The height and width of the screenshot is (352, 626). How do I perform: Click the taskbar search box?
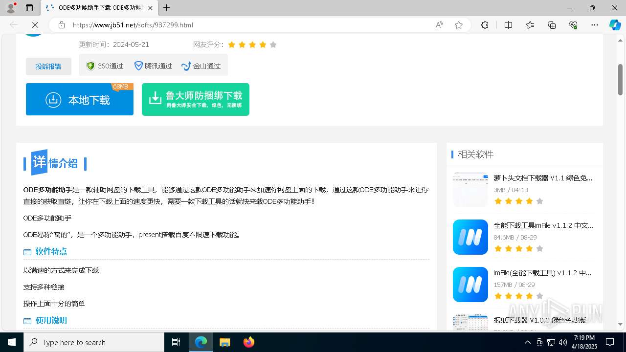94,342
